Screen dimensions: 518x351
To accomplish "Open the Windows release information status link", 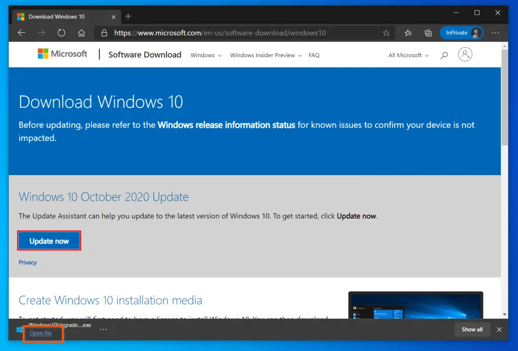I will tap(226, 125).
